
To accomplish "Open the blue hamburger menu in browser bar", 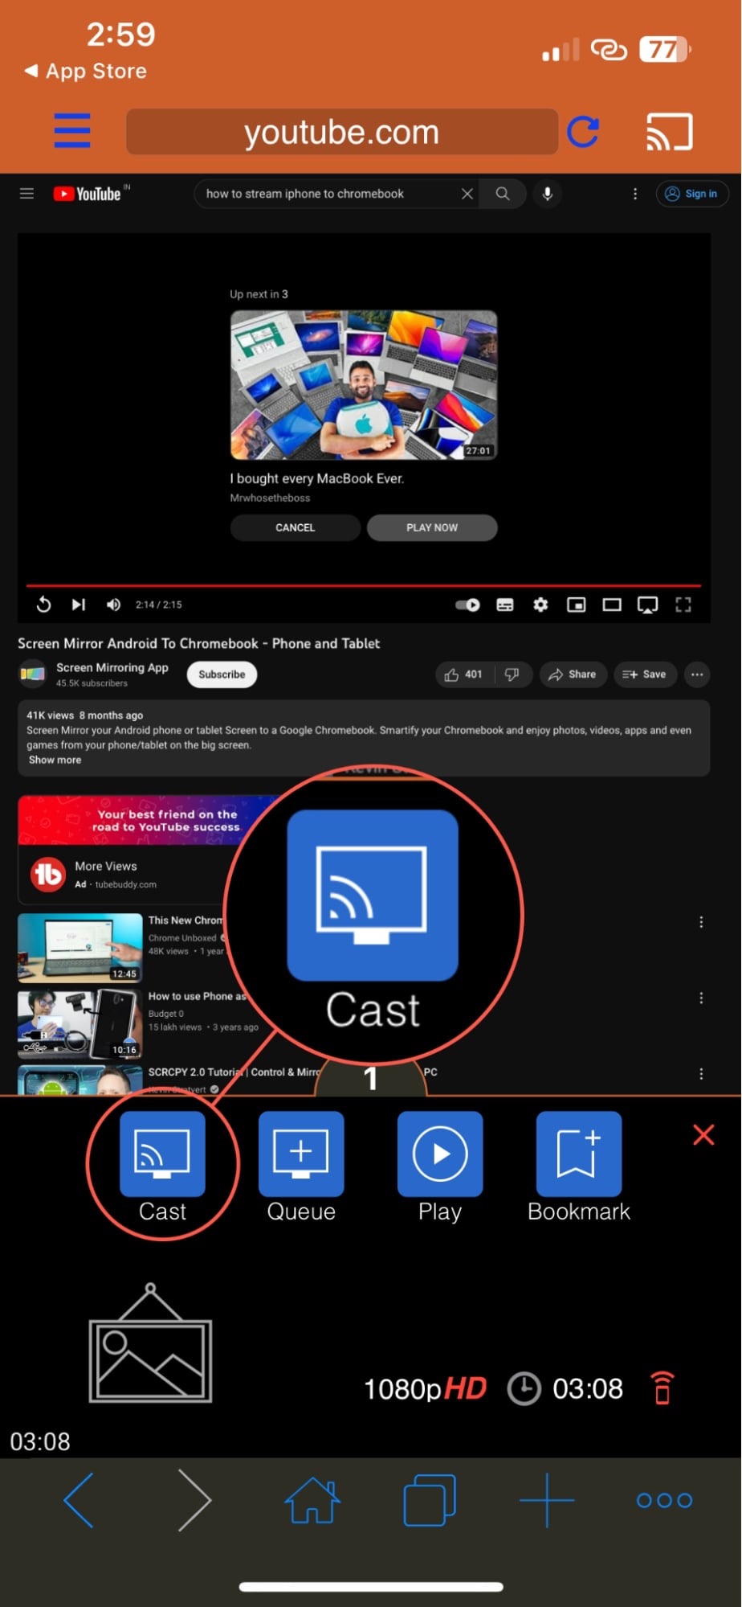I will coord(72,131).
